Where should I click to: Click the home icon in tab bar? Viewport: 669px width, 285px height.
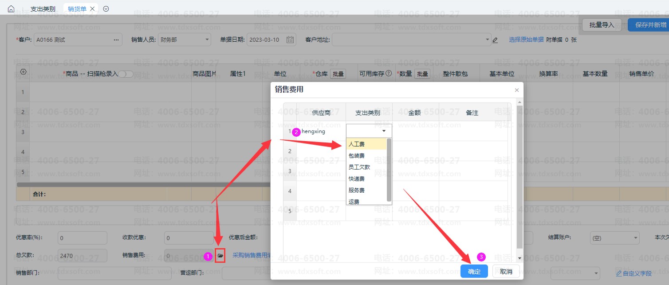click(x=11, y=9)
